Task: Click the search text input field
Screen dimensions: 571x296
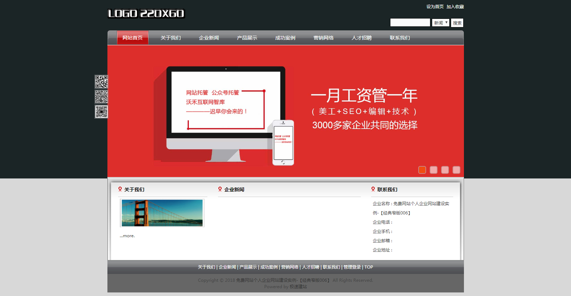Action: [x=410, y=23]
